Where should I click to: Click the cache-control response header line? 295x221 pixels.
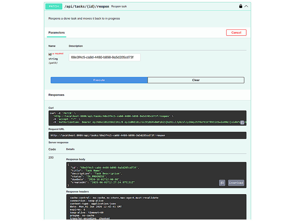pyautogui.click(x=114, y=198)
